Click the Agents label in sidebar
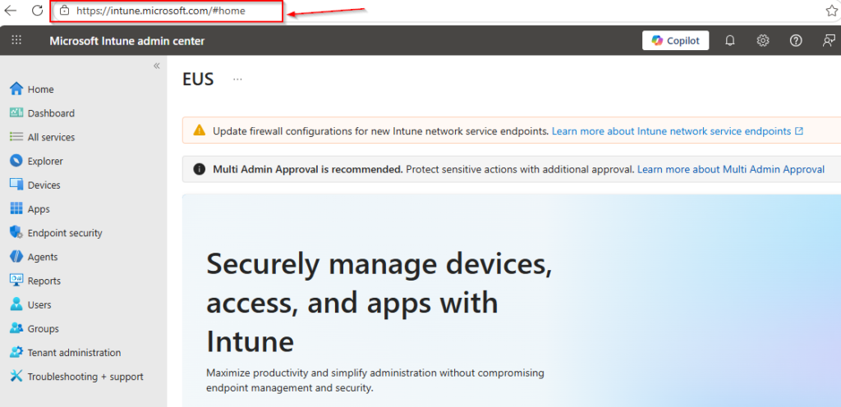The height and width of the screenshot is (407, 841). pyautogui.click(x=43, y=257)
